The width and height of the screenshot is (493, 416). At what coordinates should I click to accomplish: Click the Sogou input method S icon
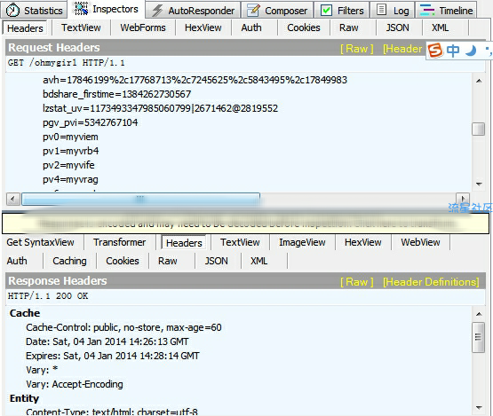(435, 51)
